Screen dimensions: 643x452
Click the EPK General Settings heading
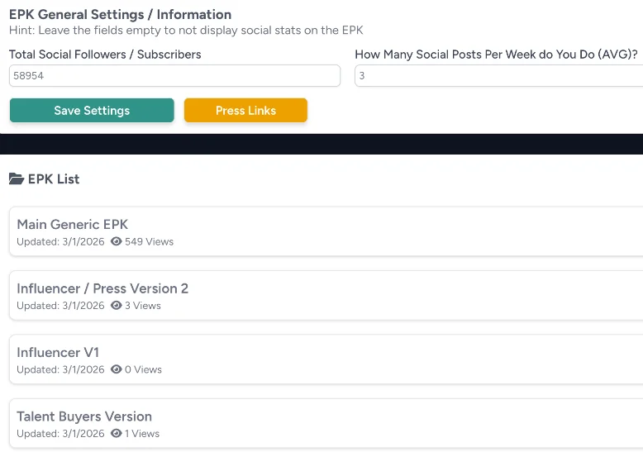(120, 15)
